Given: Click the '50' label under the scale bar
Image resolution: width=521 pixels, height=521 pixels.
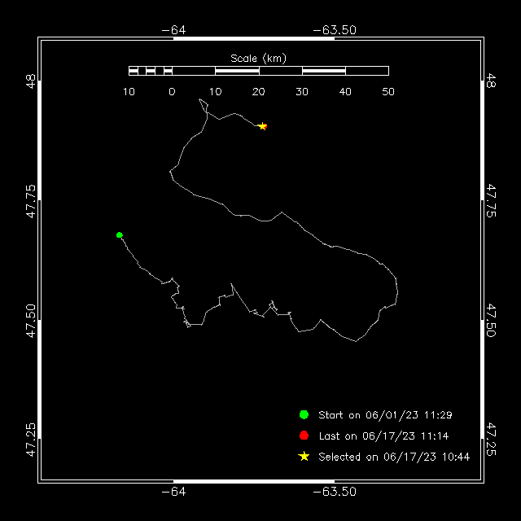Looking at the screenshot, I should click(x=388, y=92).
